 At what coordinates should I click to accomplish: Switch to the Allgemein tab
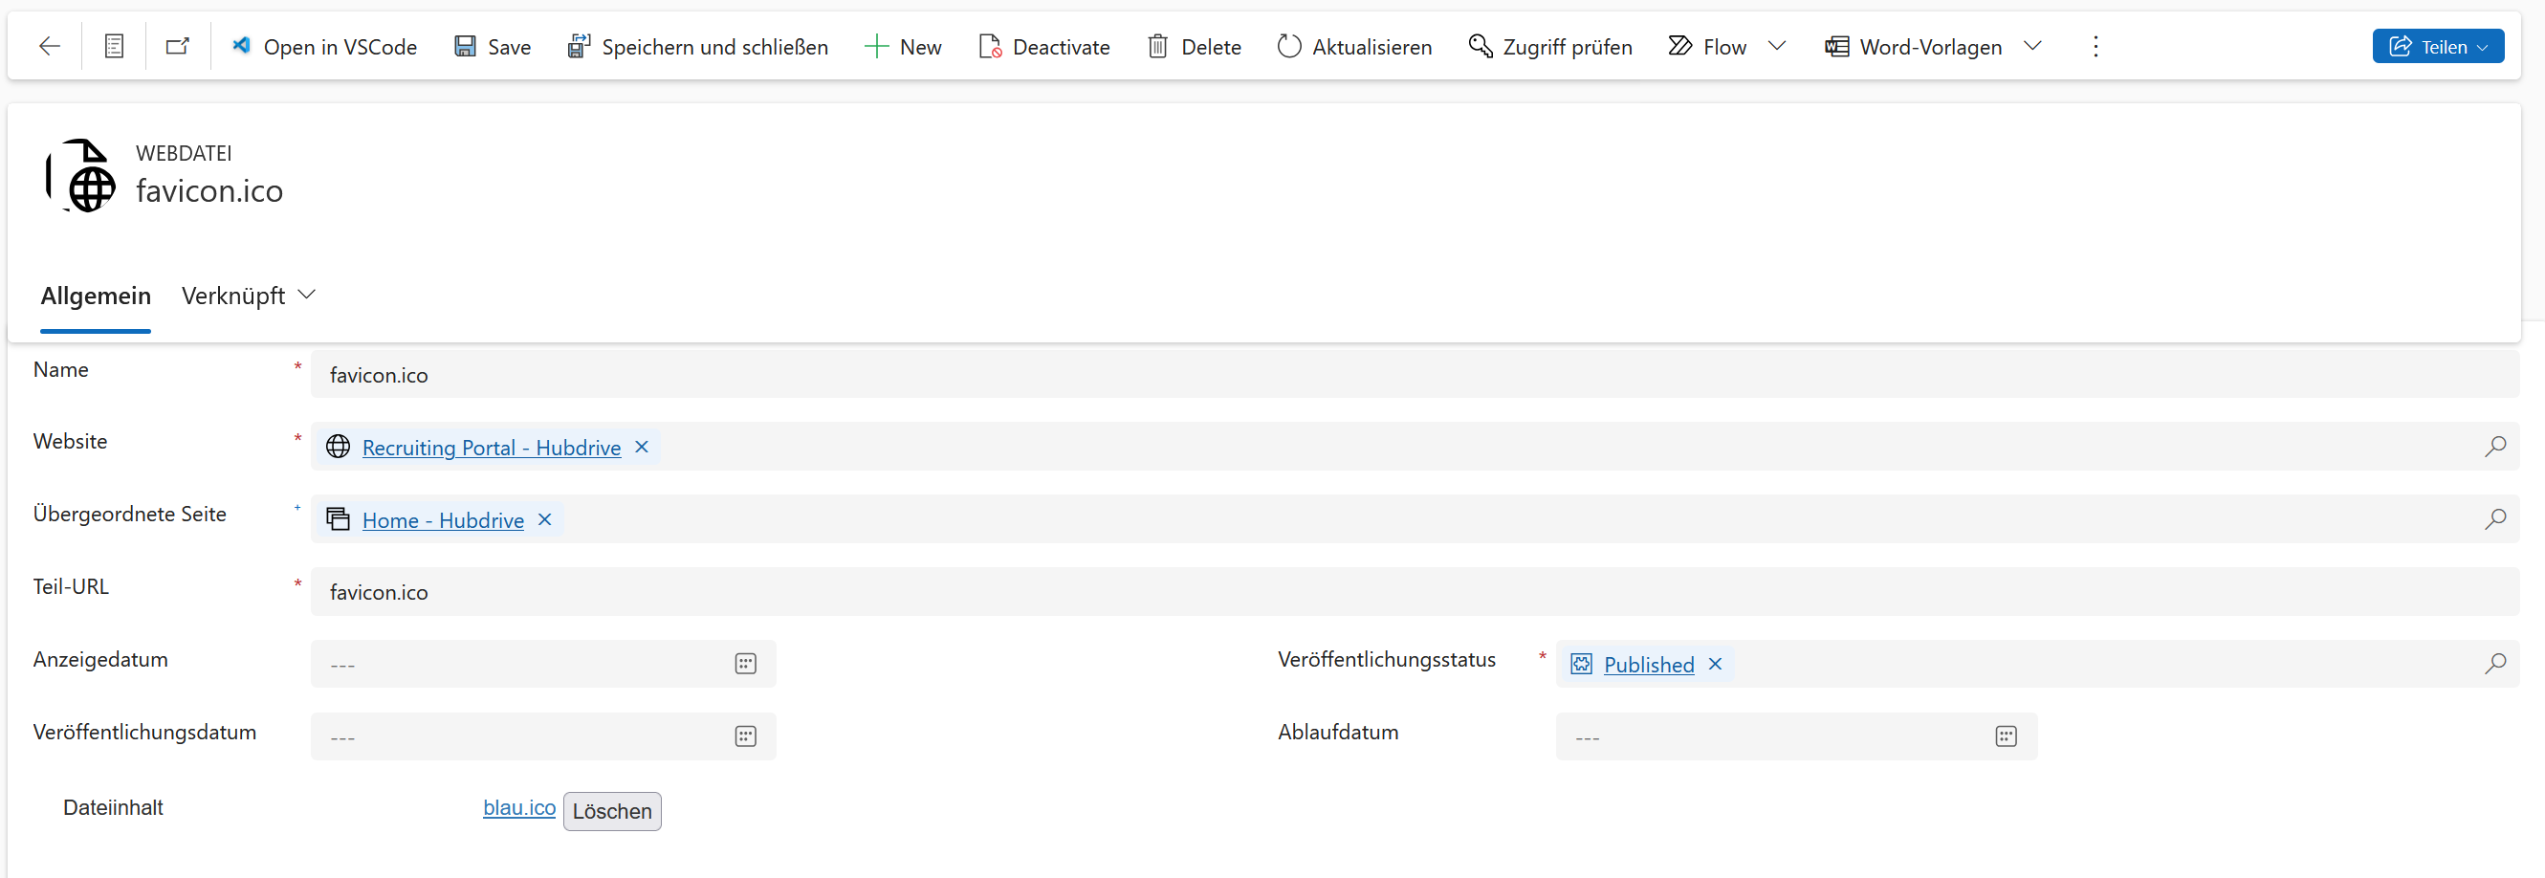click(x=96, y=296)
